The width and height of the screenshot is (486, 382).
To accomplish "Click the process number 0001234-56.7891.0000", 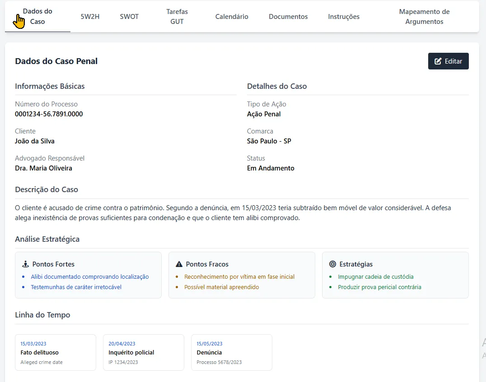I will 49,114.
